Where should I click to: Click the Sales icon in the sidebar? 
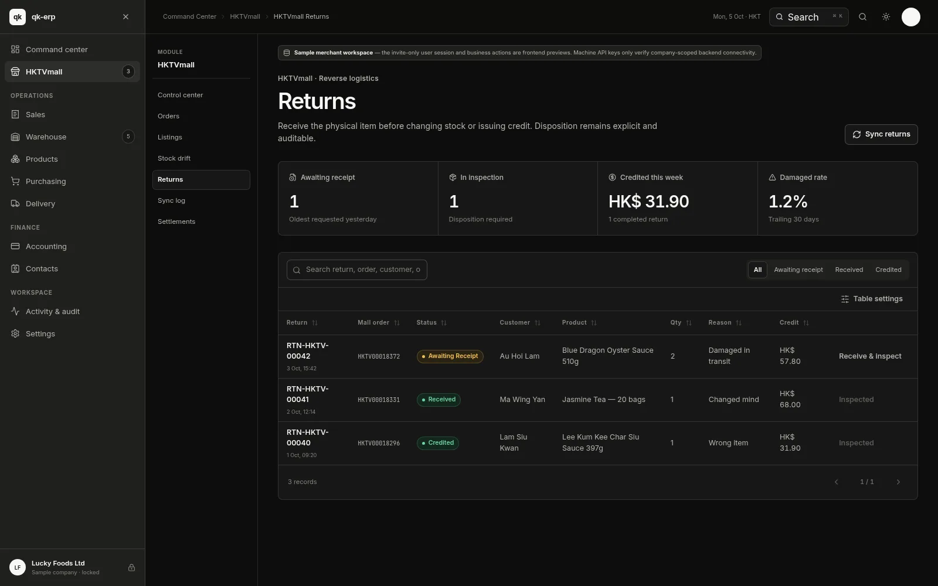15,115
